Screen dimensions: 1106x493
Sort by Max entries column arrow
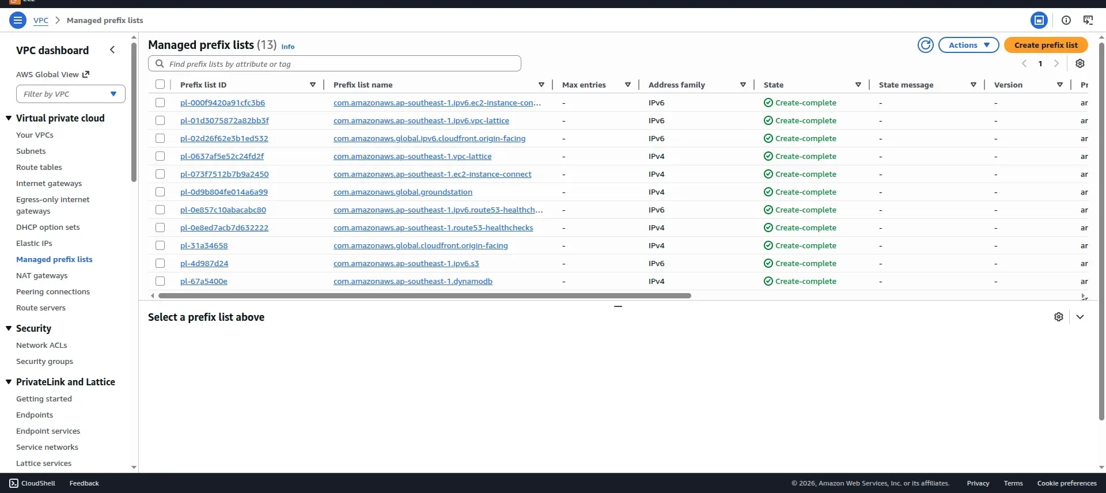tap(628, 85)
